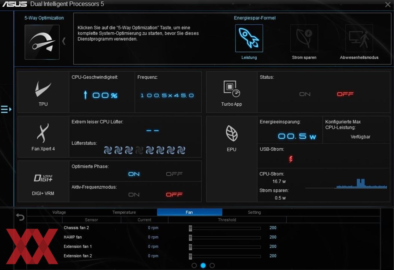
Task: Click the CPU-Strom 16.7 w value
Action: pos(279,181)
